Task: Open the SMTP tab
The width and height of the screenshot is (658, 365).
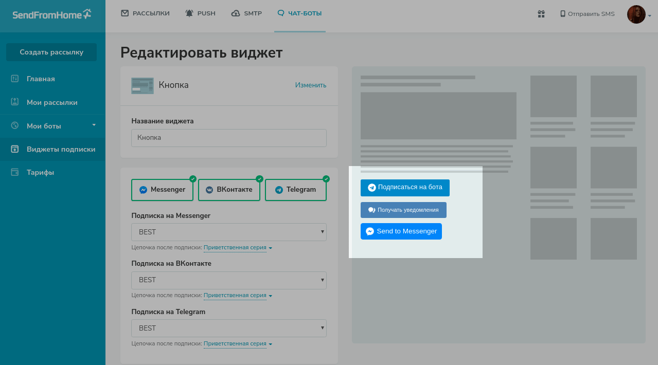Action: pyautogui.click(x=246, y=13)
